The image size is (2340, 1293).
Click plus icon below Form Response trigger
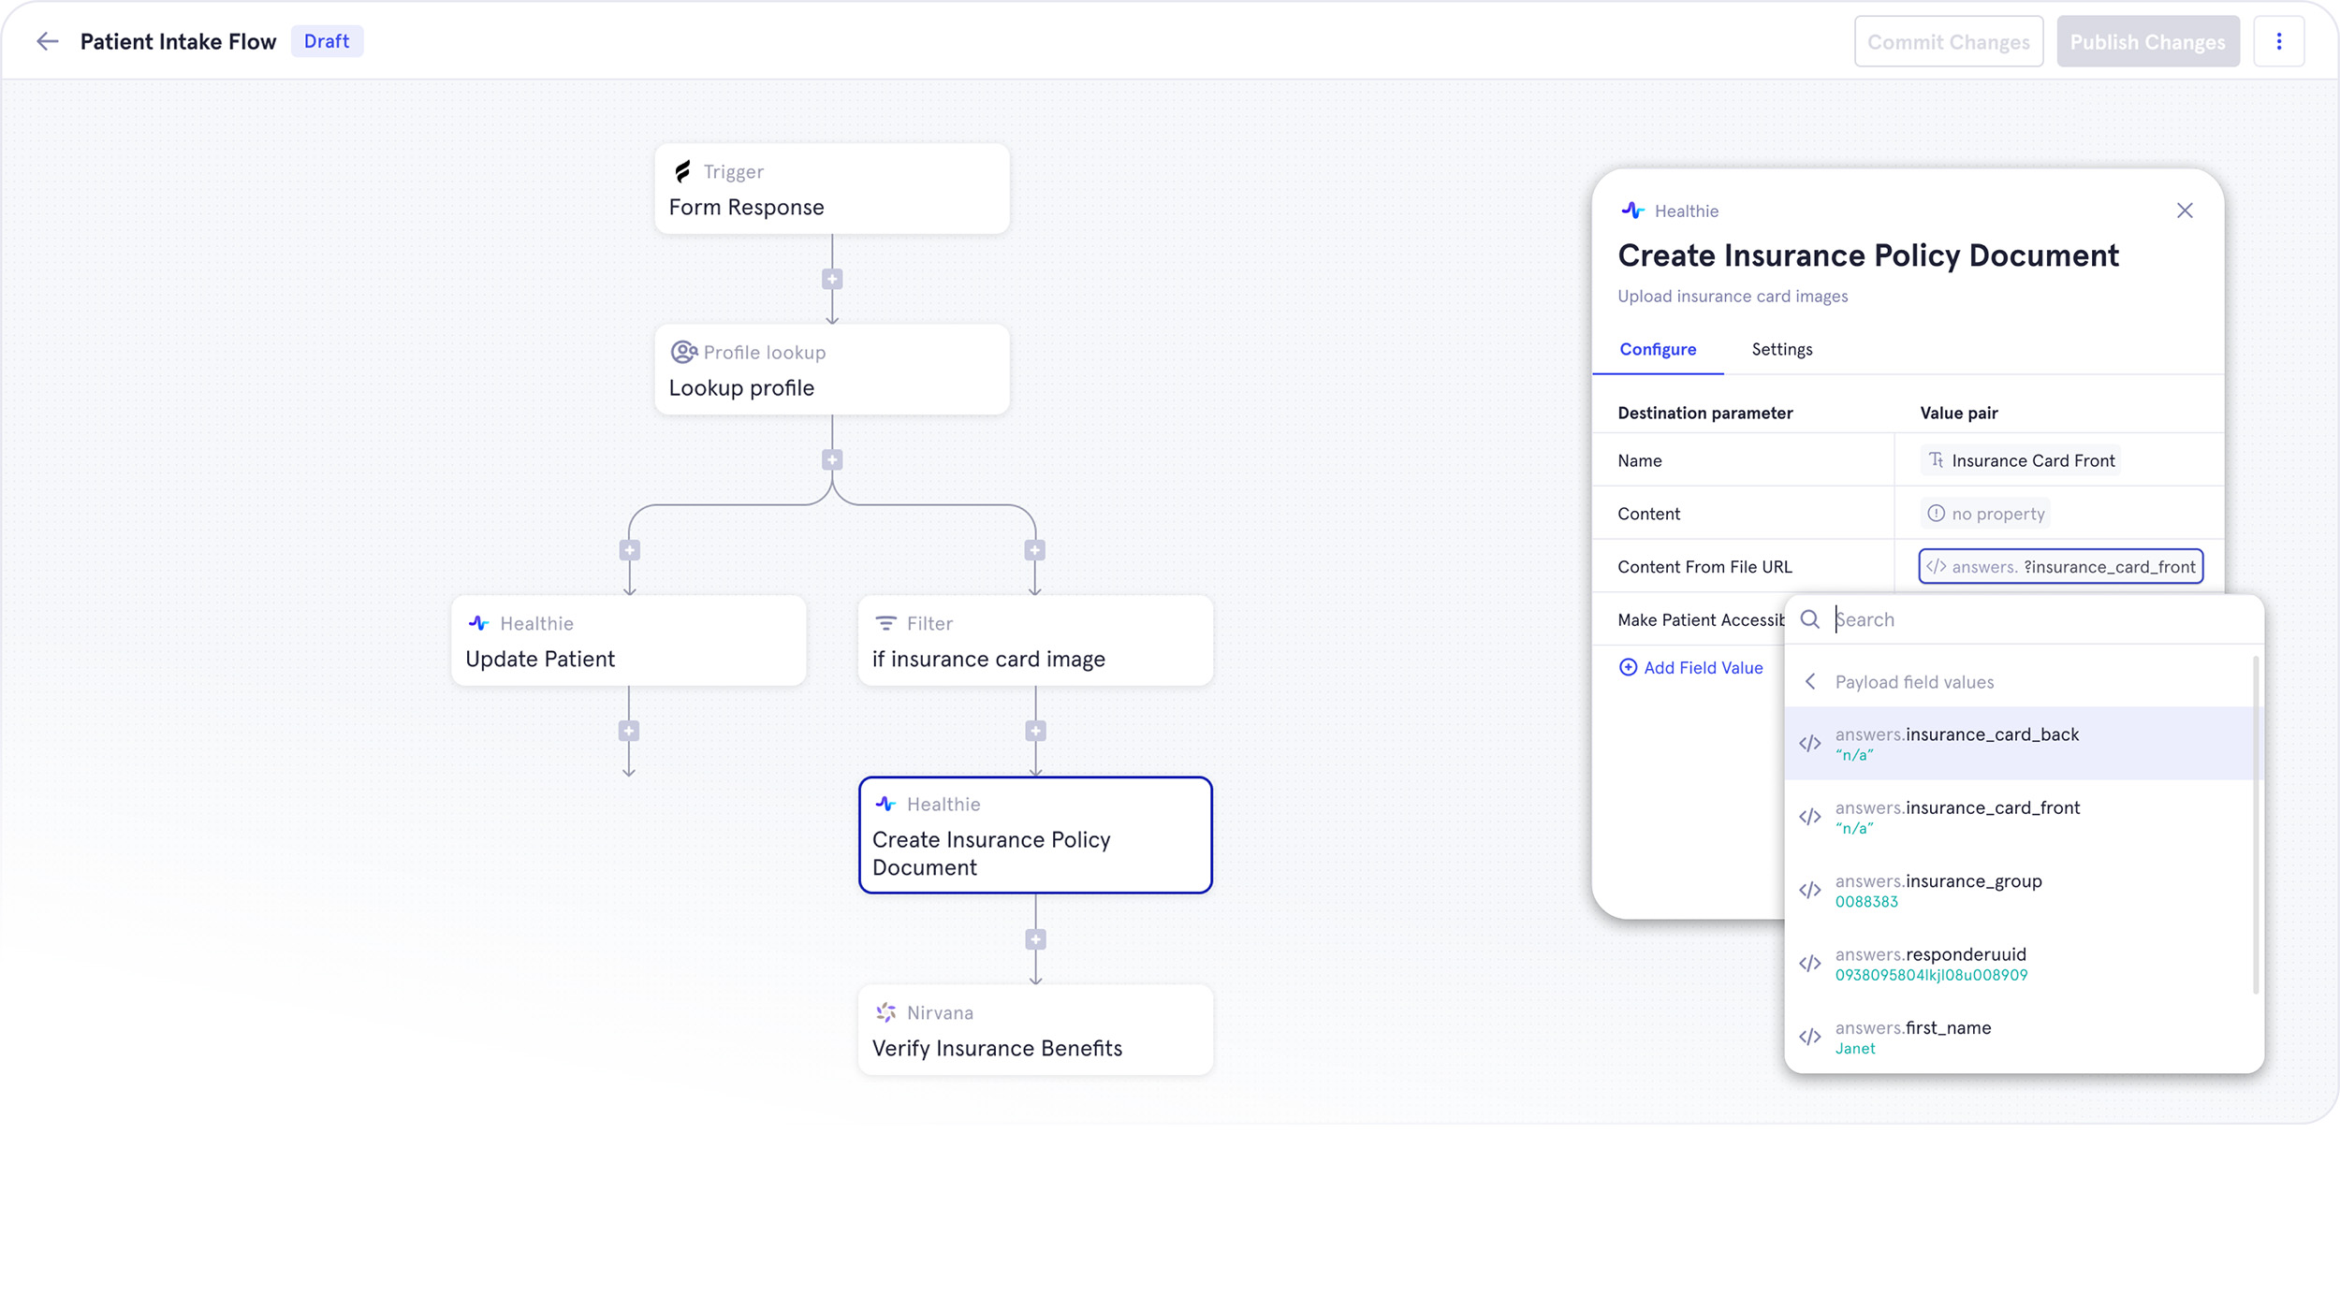(832, 279)
